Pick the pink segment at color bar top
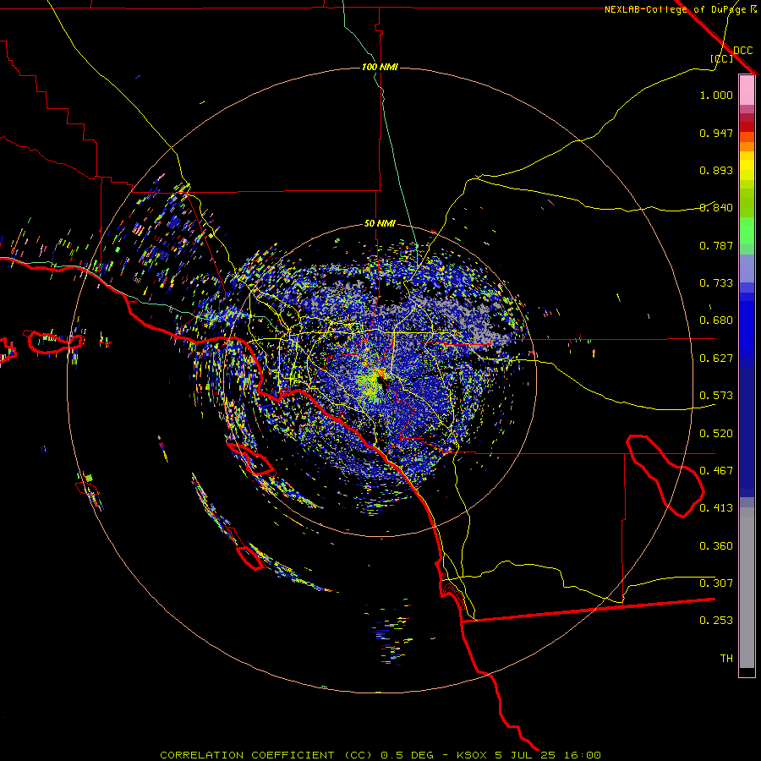This screenshot has height=761, width=761. [747, 90]
